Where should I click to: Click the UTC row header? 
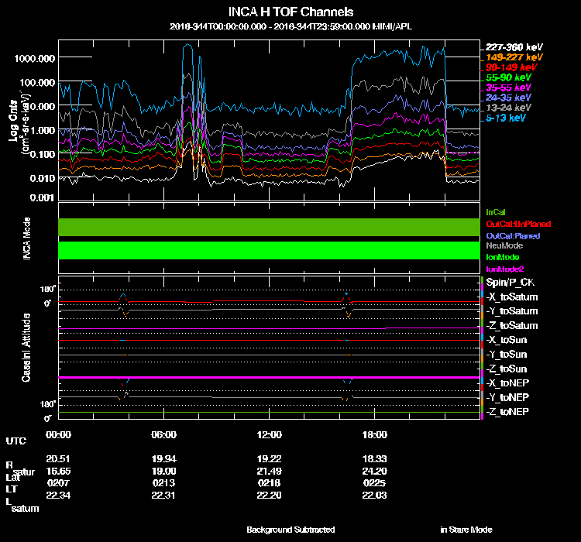(x=16, y=441)
